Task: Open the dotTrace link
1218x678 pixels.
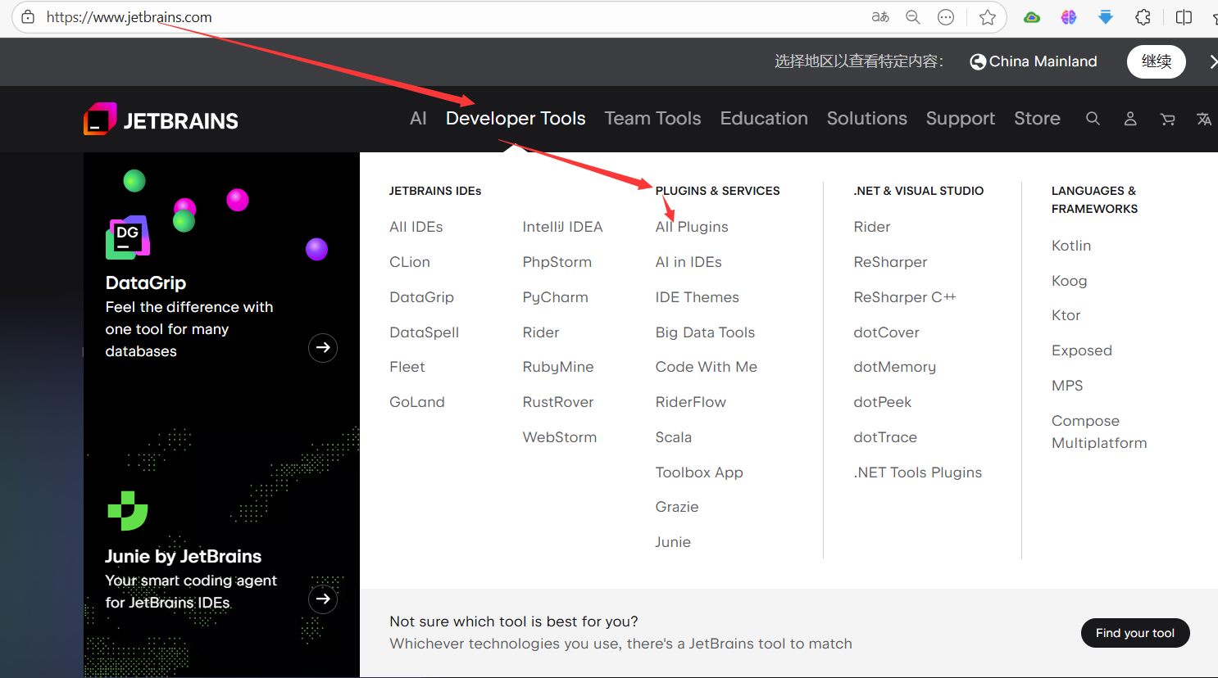Action: coord(885,437)
